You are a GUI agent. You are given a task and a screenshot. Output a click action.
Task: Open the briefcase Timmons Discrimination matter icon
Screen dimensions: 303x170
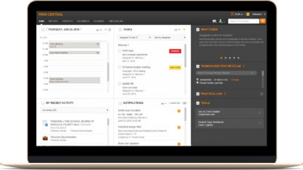[x=45, y=138]
